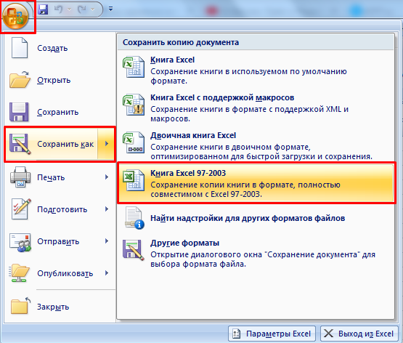403x343 pixels.
Task: Click the Redo arrow in Quick Access toolbar
Action: coord(82,9)
